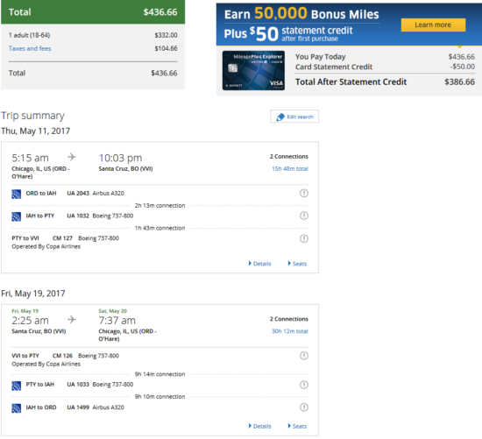Click the Learn more button

(433, 25)
